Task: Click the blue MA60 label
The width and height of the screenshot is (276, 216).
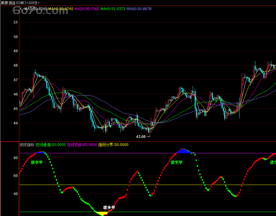Action: coord(139,9)
